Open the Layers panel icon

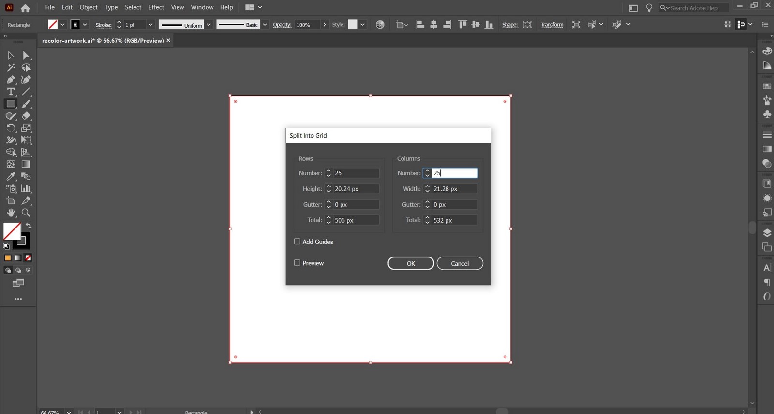point(767,233)
